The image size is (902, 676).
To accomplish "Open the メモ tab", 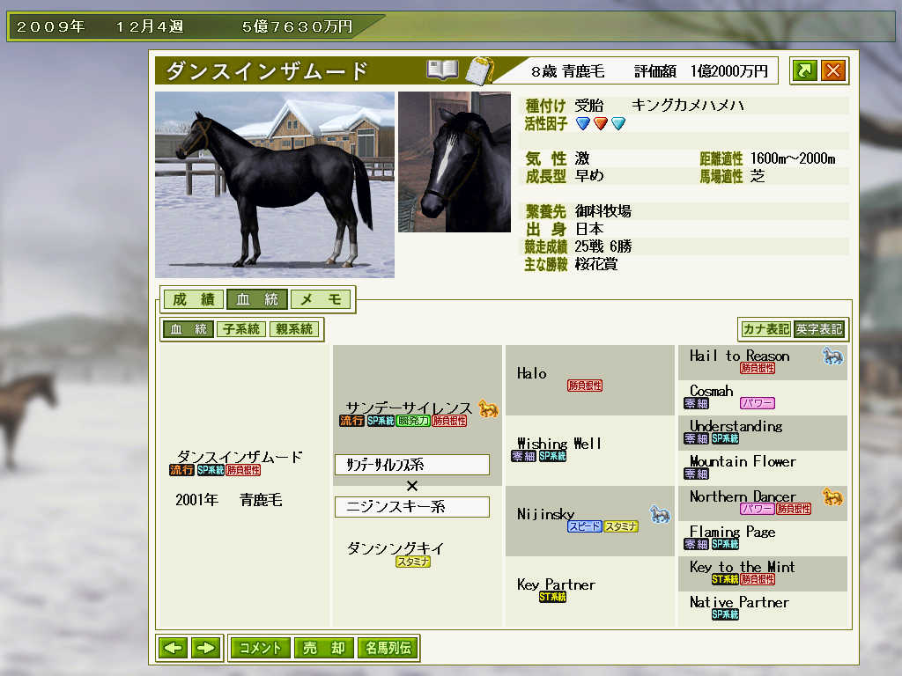I will click(x=321, y=299).
